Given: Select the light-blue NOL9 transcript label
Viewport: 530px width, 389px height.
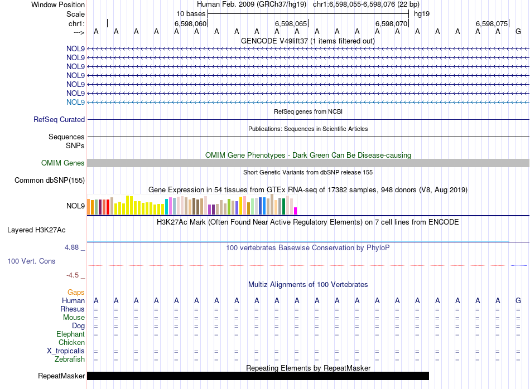Looking at the screenshot, I should click(75, 102).
